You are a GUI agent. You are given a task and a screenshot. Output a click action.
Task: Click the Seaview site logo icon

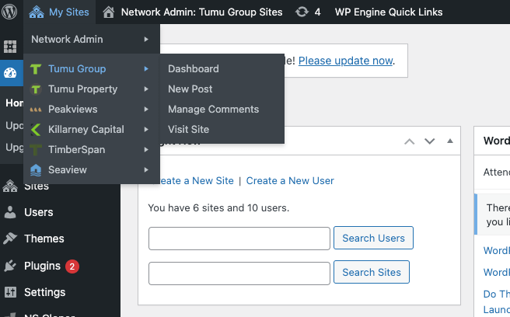coord(35,170)
